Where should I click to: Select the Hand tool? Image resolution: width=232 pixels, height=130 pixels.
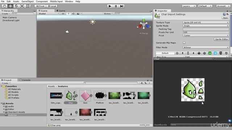coord(4,6)
